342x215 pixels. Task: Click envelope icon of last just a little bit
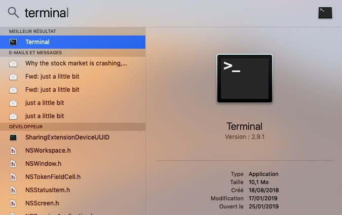(x=13, y=116)
